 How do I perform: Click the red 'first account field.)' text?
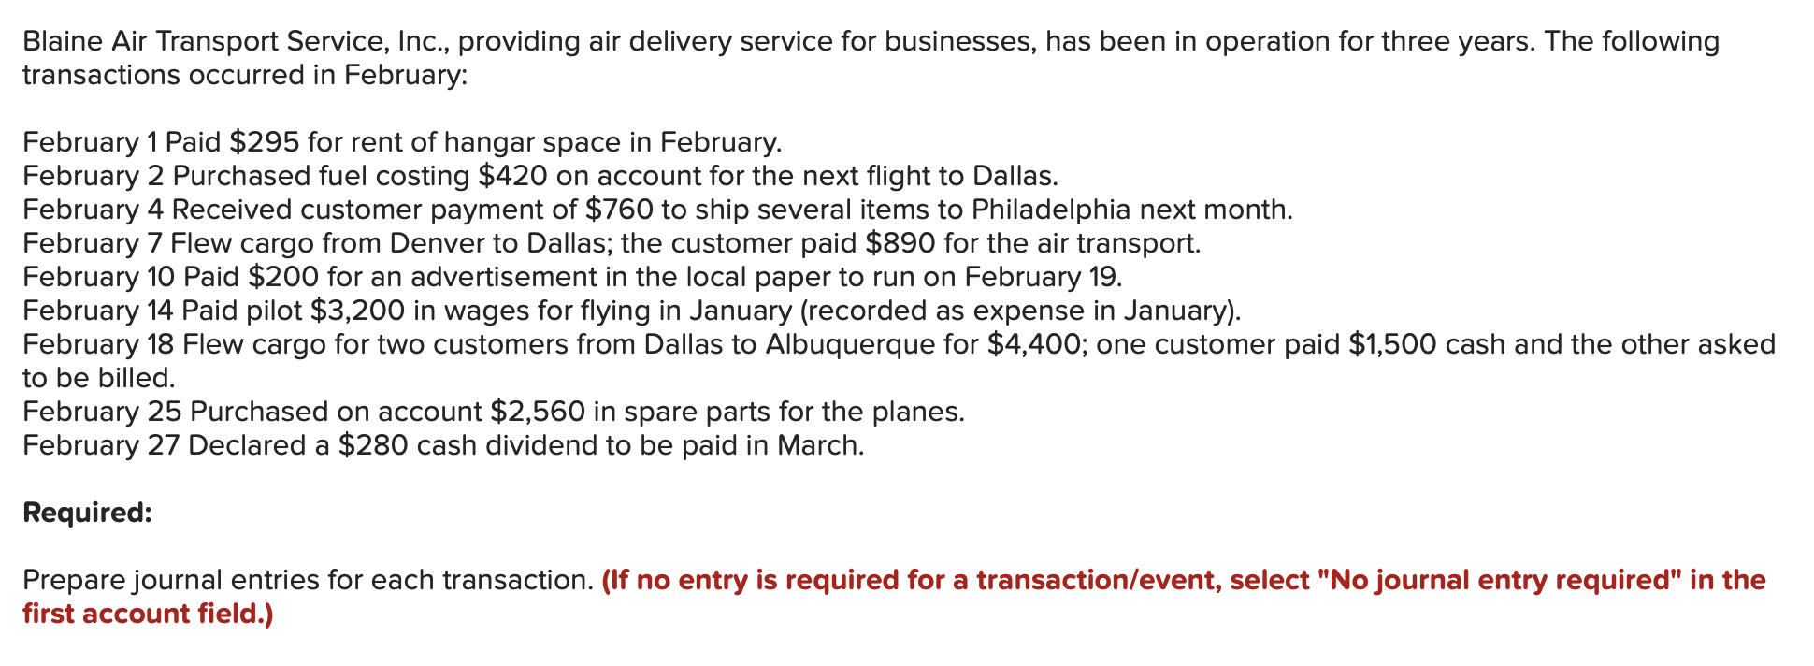(148, 614)
